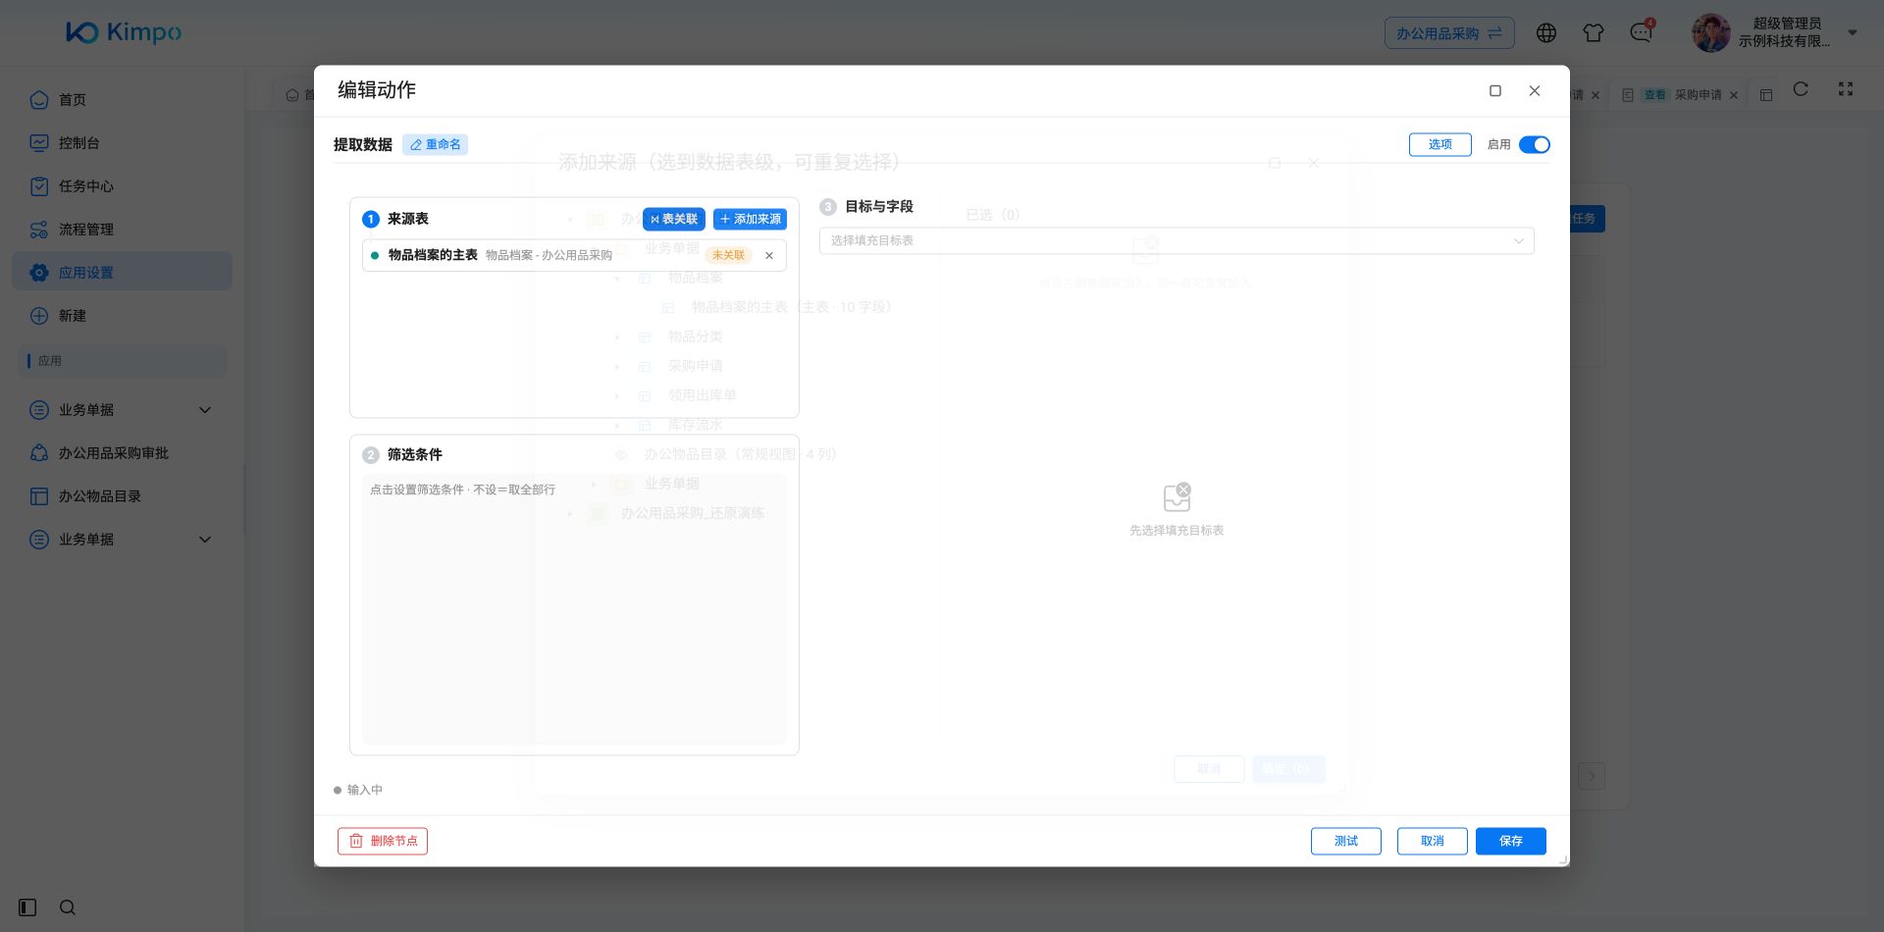The width and height of the screenshot is (1884, 932).
Task: Click 新建 in sidebar
Action: click(x=122, y=315)
